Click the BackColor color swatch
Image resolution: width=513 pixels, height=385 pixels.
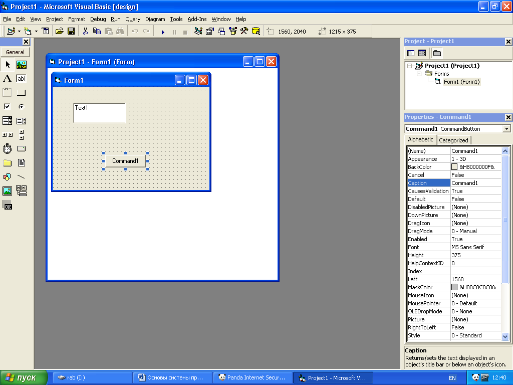coord(454,167)
